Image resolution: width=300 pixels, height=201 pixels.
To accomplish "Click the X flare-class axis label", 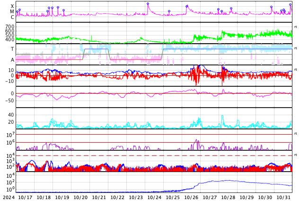I will [x=12, y=6].
